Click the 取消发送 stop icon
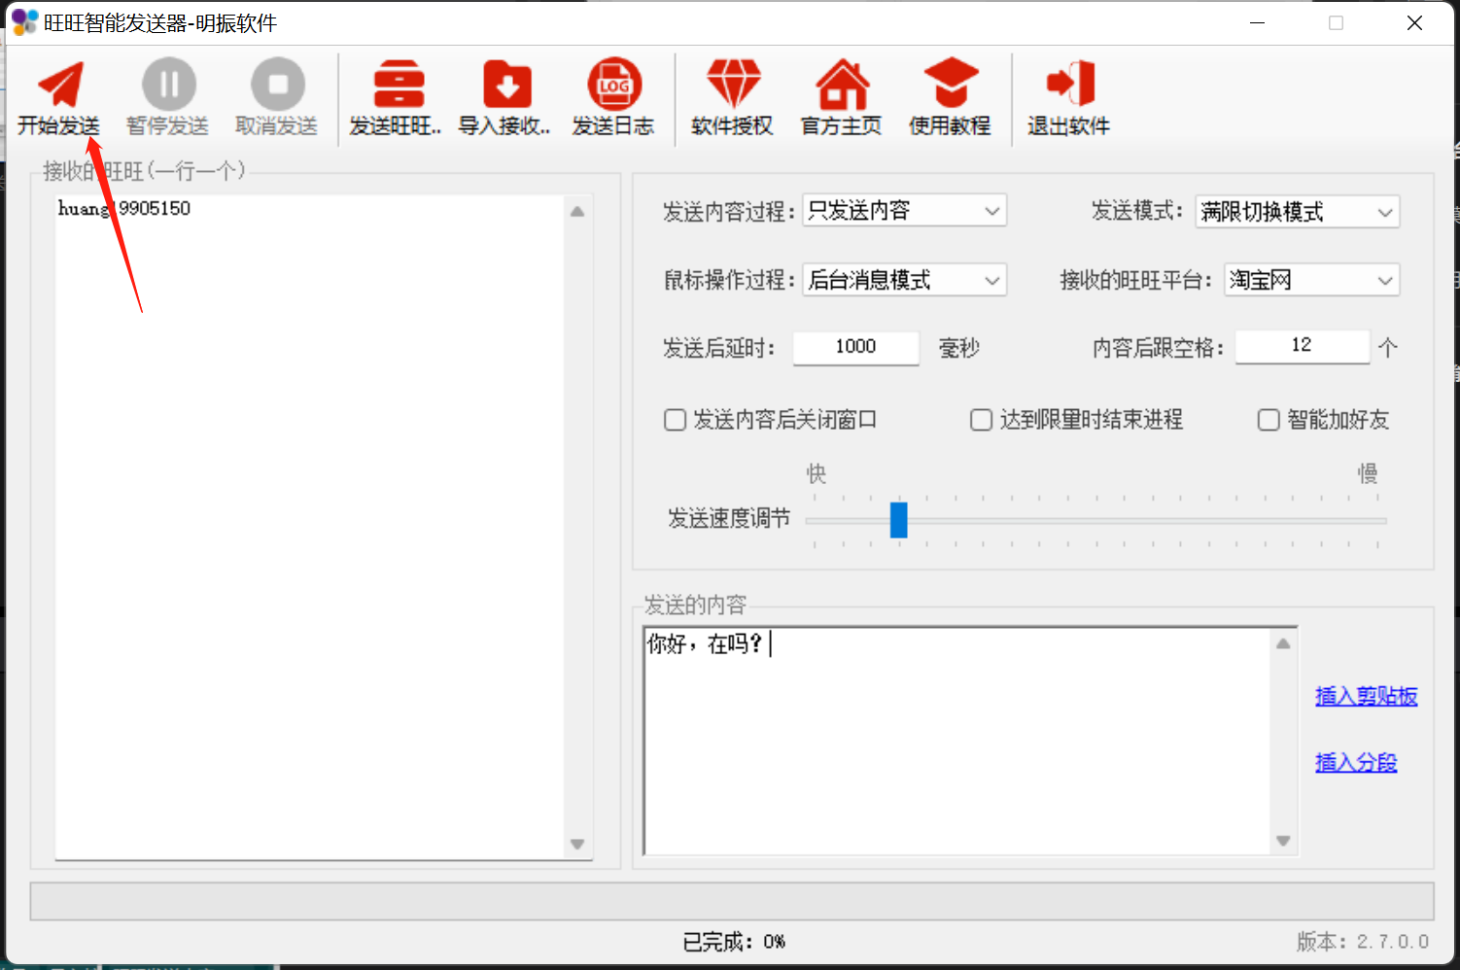The image size is (1460, 970). (x=277, y=85)
